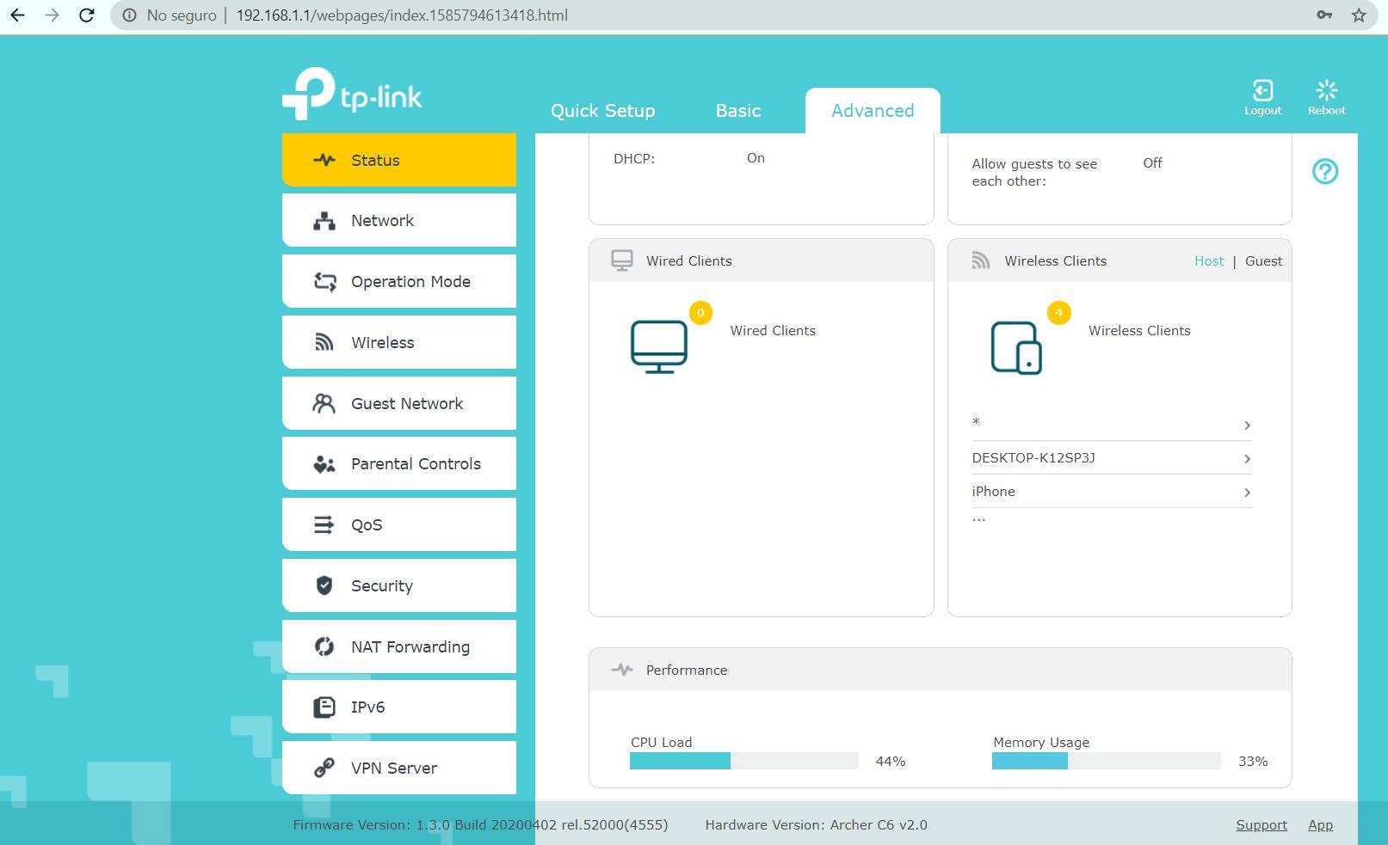This screenshot has width=1388, height=845.
Task: Follow the App link in footer
Action: [1319, 825]
